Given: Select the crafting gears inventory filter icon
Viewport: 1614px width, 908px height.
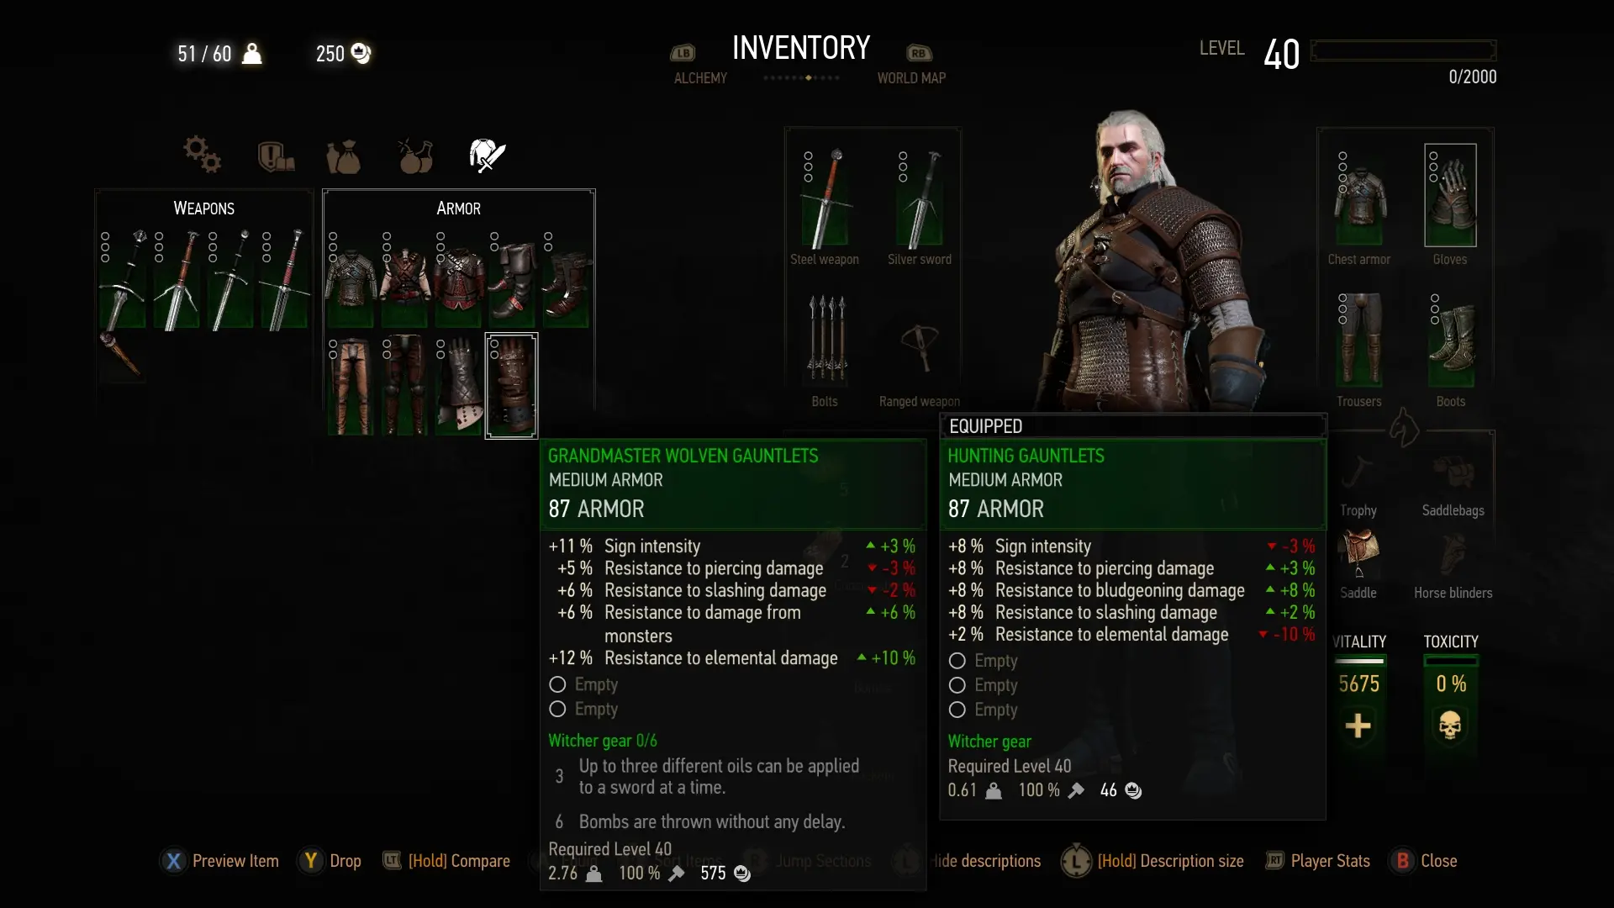Looking at the screenshot, I should 203,155.
